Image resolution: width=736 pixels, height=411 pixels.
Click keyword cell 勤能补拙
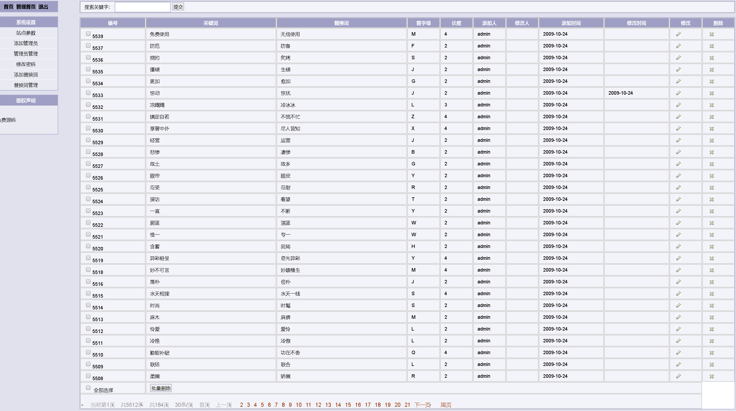pyautogui.click(x=159, y=353)
